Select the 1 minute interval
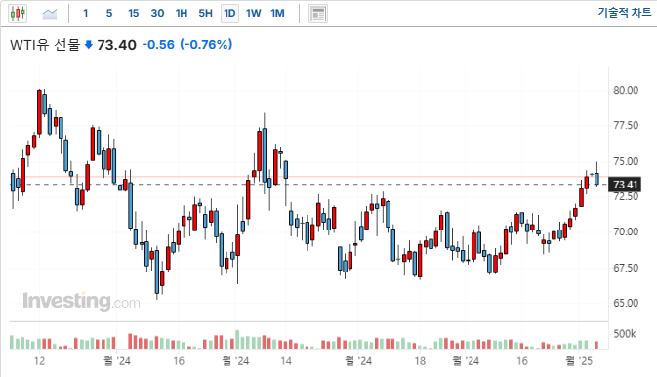 [86, 13]
